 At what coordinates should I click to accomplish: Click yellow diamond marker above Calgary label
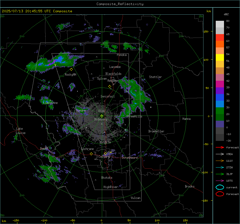(x=105, y=153)
